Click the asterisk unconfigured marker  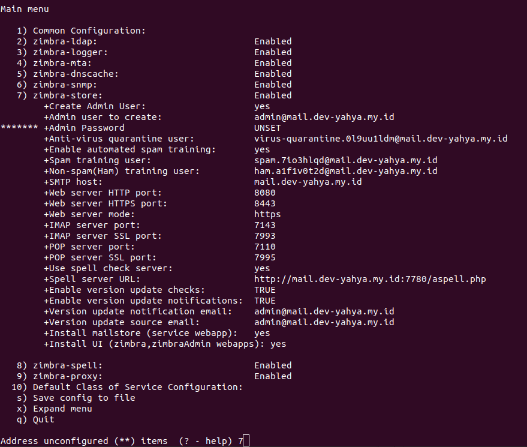click(19, 127)
